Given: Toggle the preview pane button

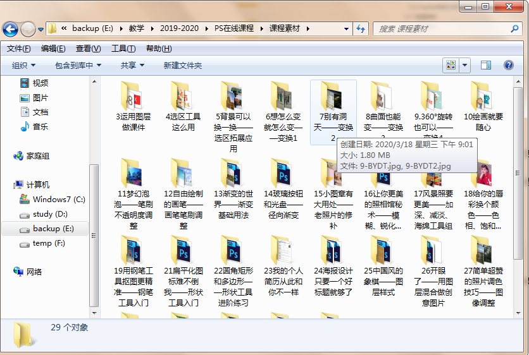Looking at the screenshot, I should 486,65.
